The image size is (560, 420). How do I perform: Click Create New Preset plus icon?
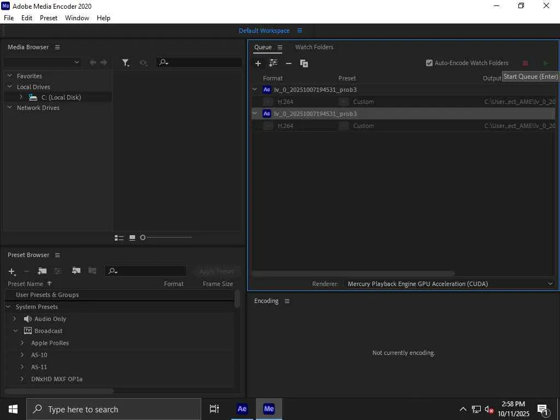(x=12, y=271)
